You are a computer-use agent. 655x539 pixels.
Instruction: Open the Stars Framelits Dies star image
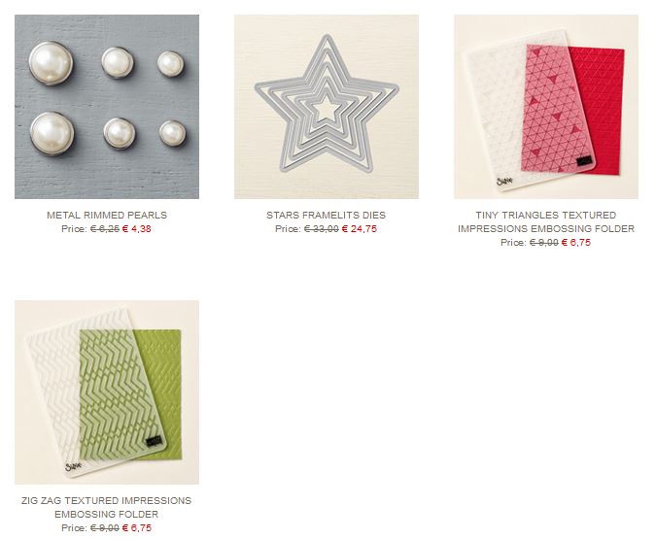tap(327, 107)
